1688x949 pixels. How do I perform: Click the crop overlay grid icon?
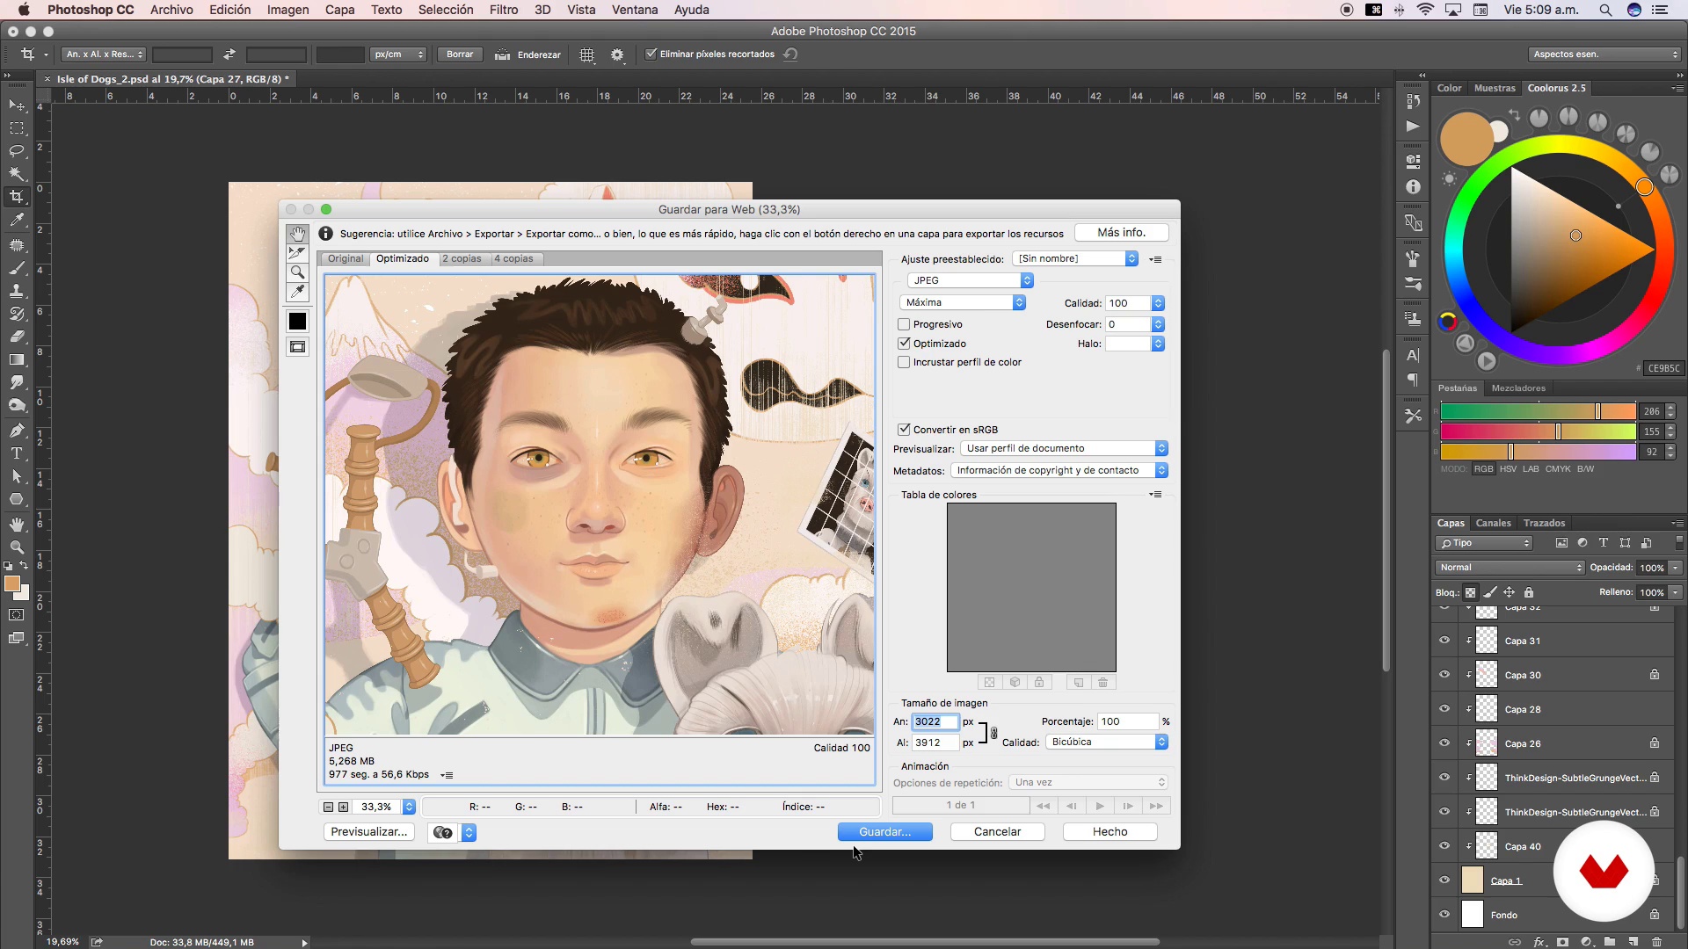click(586, 54)
